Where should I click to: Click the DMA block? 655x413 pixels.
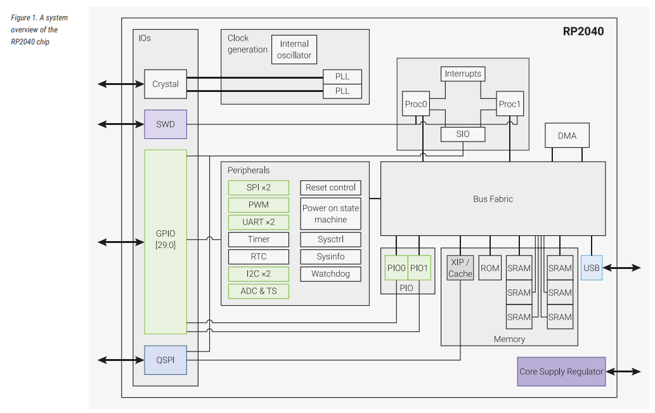(567, 136)
